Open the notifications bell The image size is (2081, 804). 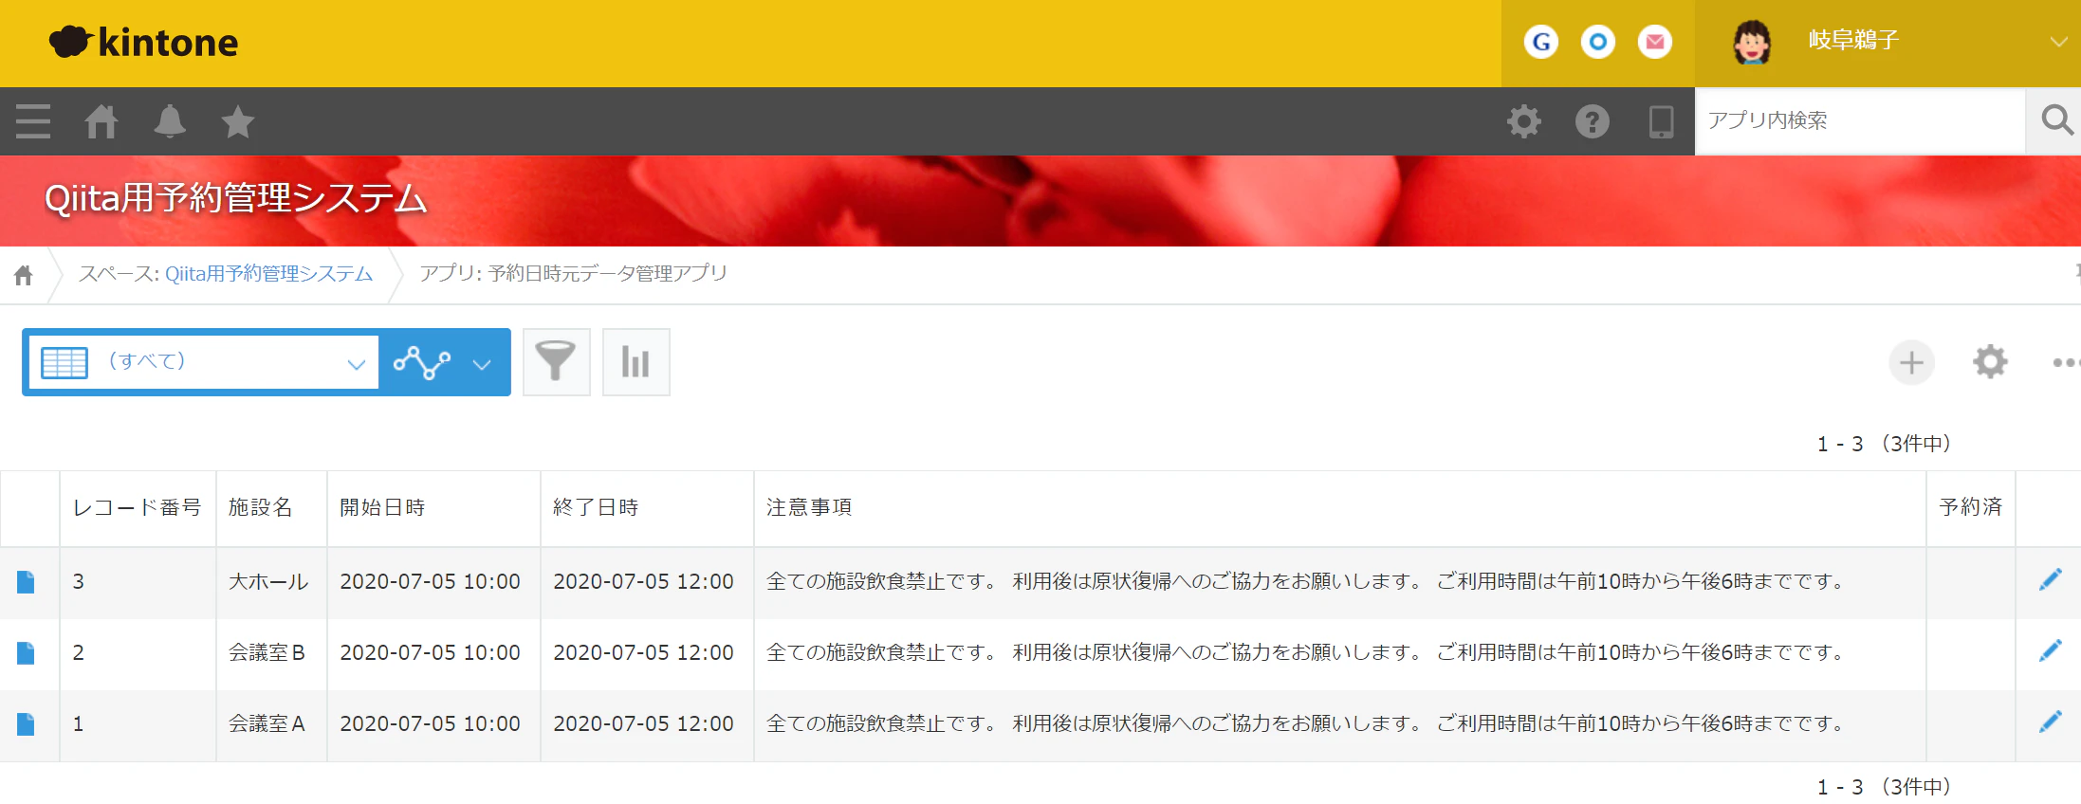click(x=170, y=121)
